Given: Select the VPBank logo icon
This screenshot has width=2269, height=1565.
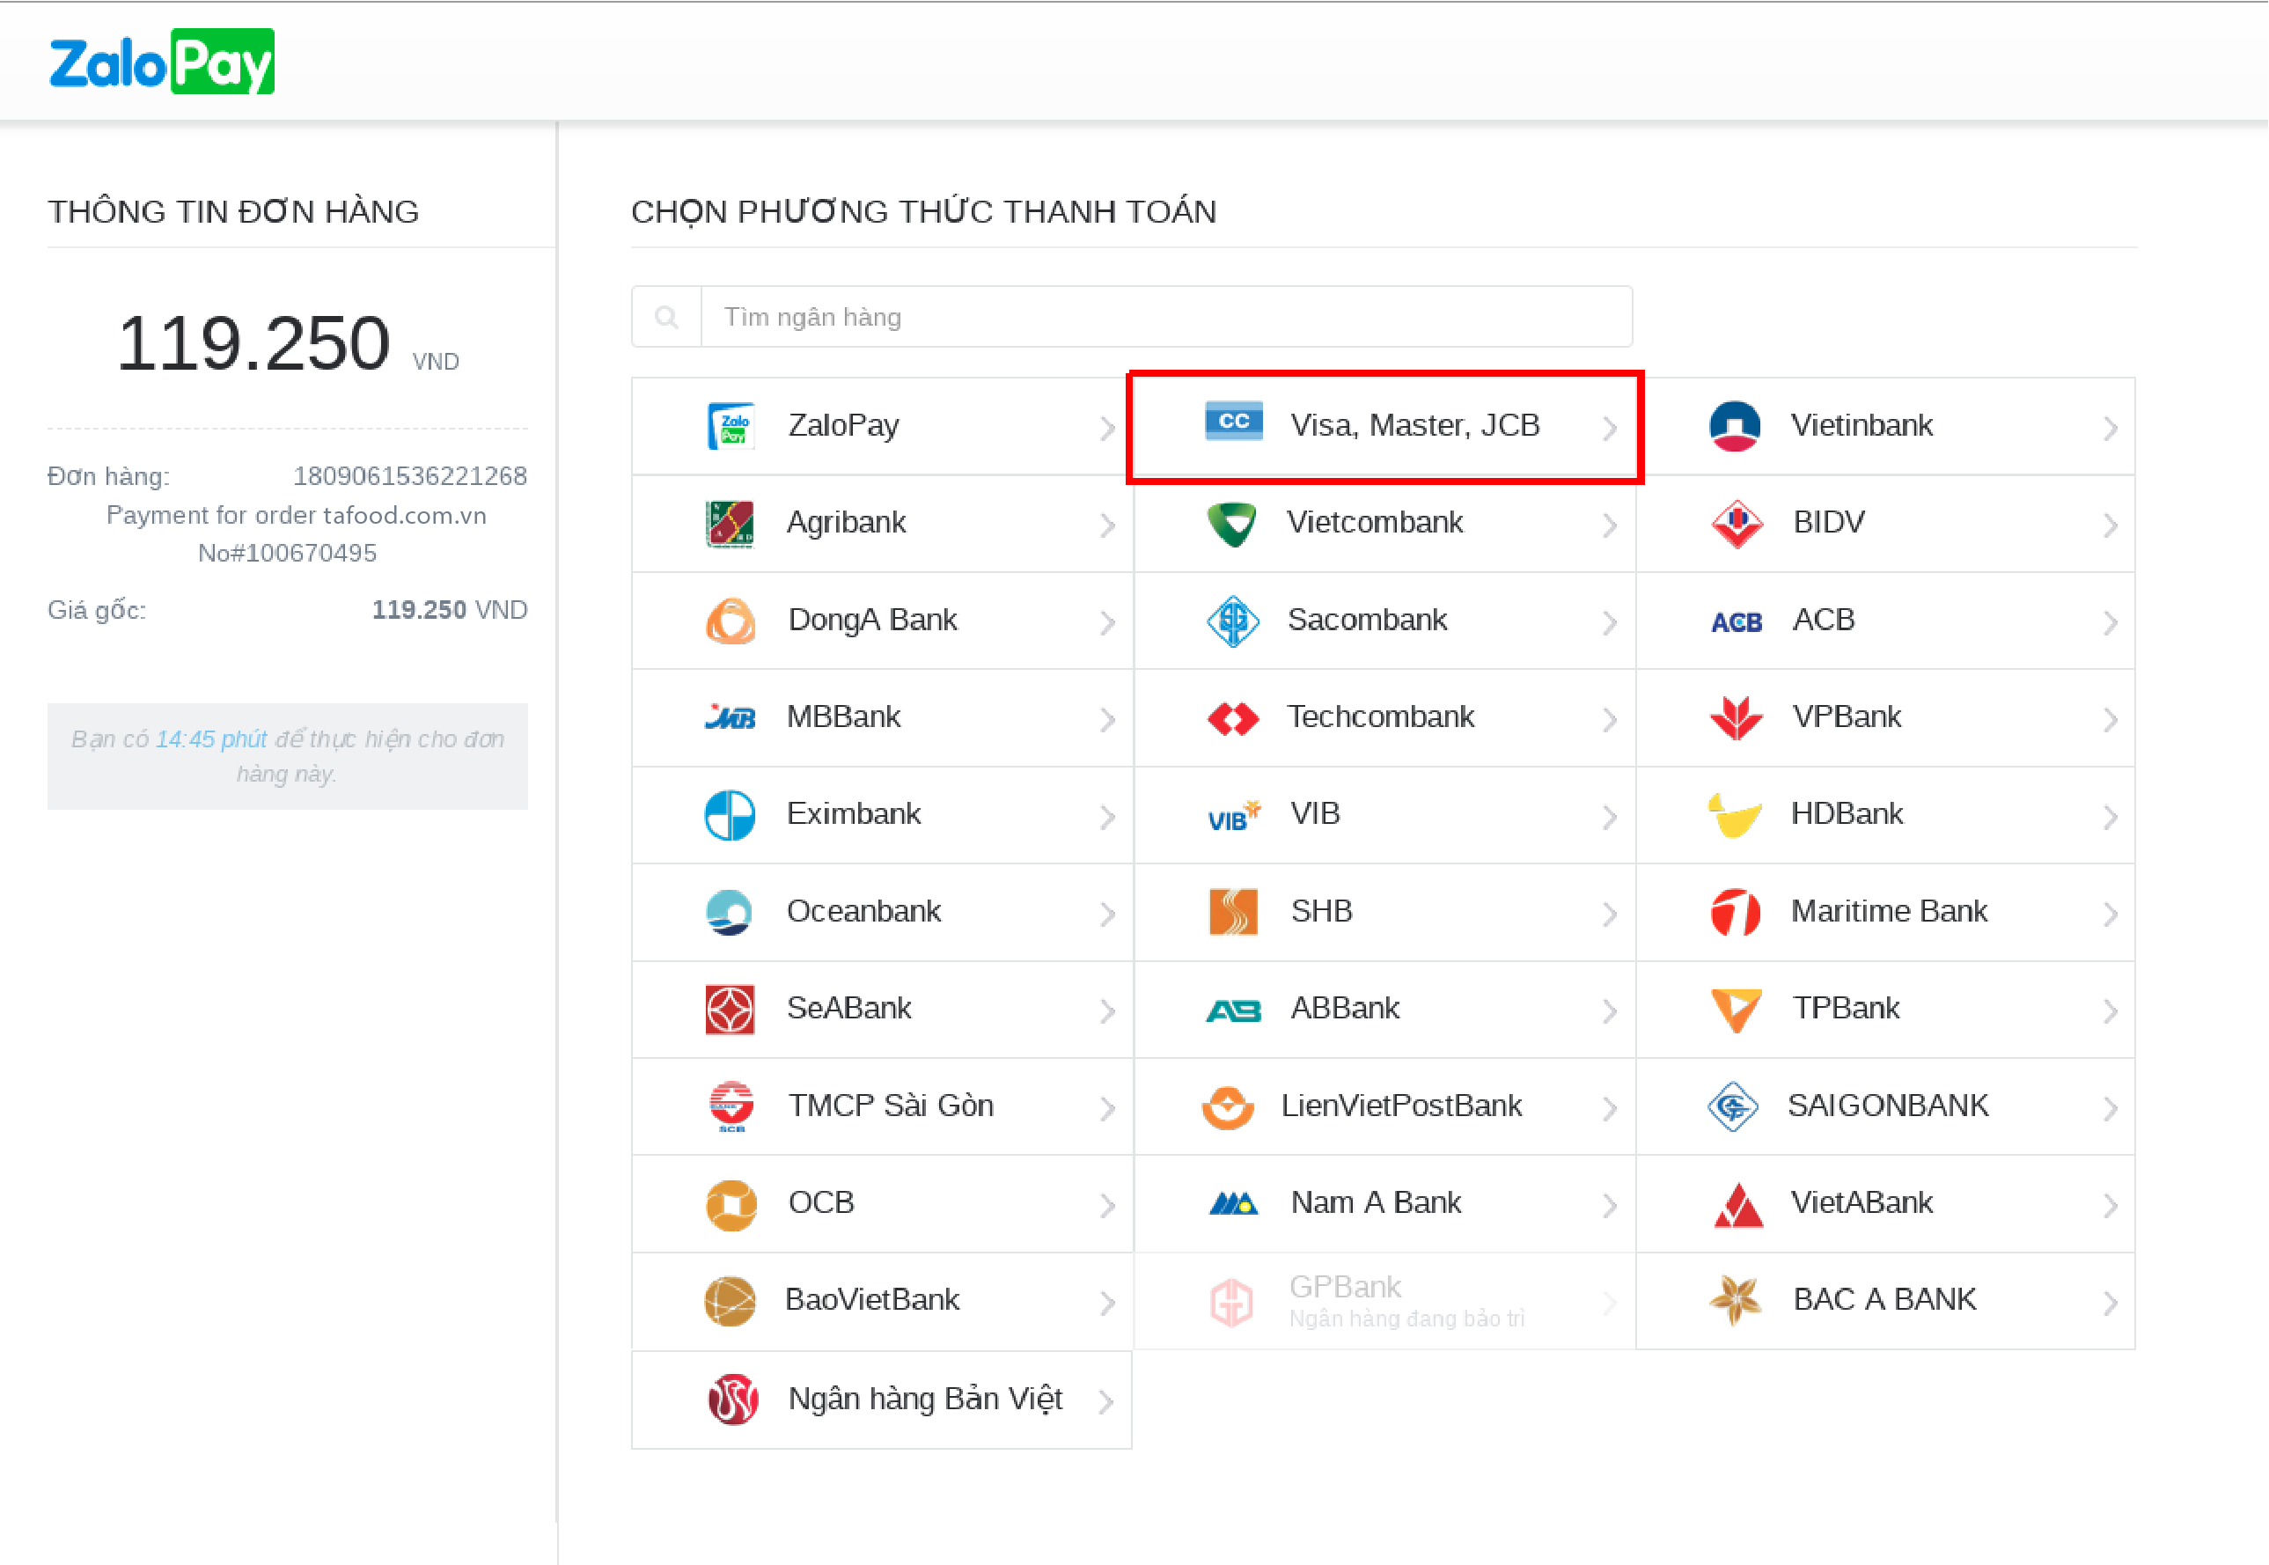Looking at the screenshot, I should click(x=1737, y=717).
